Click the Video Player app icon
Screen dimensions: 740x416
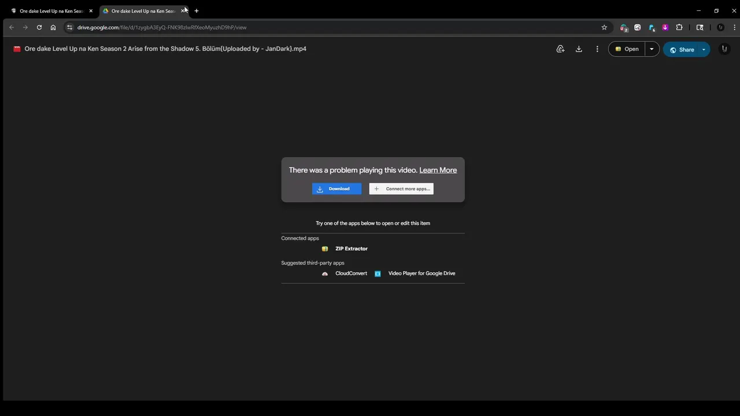point(378,273)
